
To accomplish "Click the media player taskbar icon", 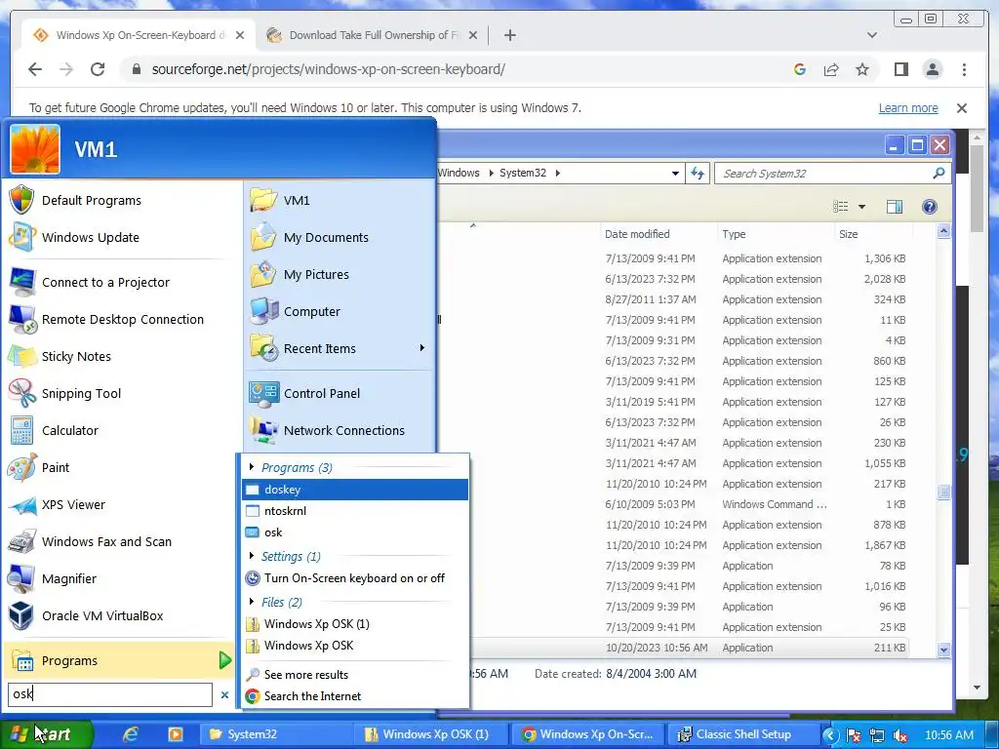I will click(x=176, y=734).
